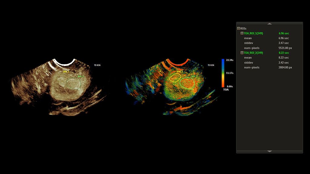Select the ROIs root label
The height and width of the screenshot is (174, 310).
click(243, 28)
